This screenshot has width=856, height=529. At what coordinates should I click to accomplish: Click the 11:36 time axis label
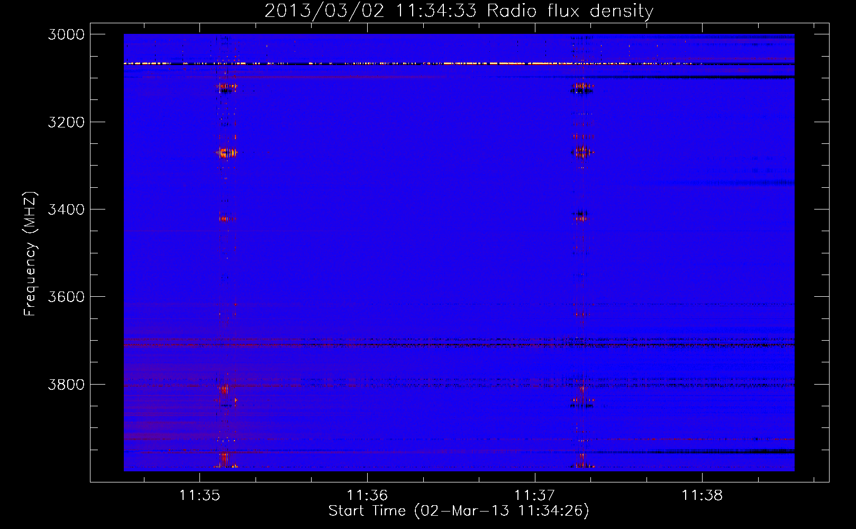[367, 495]
